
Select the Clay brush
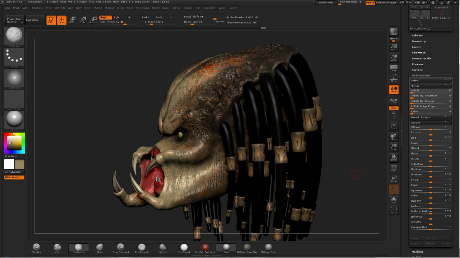pos(57,248)
